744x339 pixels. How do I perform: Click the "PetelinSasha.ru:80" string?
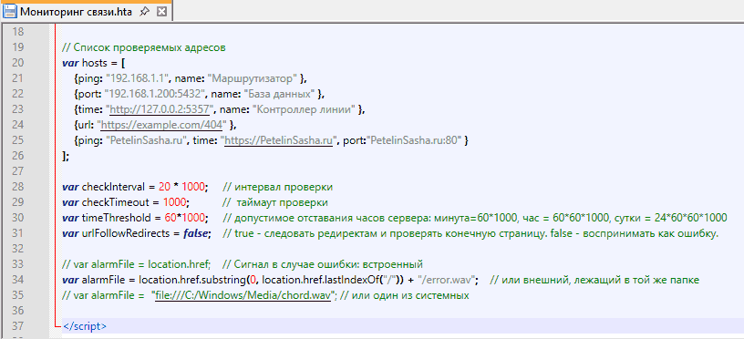coord(415,141)
